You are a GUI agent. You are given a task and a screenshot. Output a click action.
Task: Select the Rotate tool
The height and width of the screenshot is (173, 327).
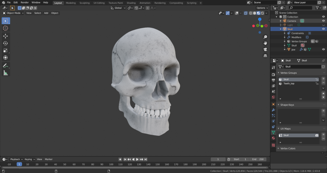pyautogui.click(x=6, y=43)
